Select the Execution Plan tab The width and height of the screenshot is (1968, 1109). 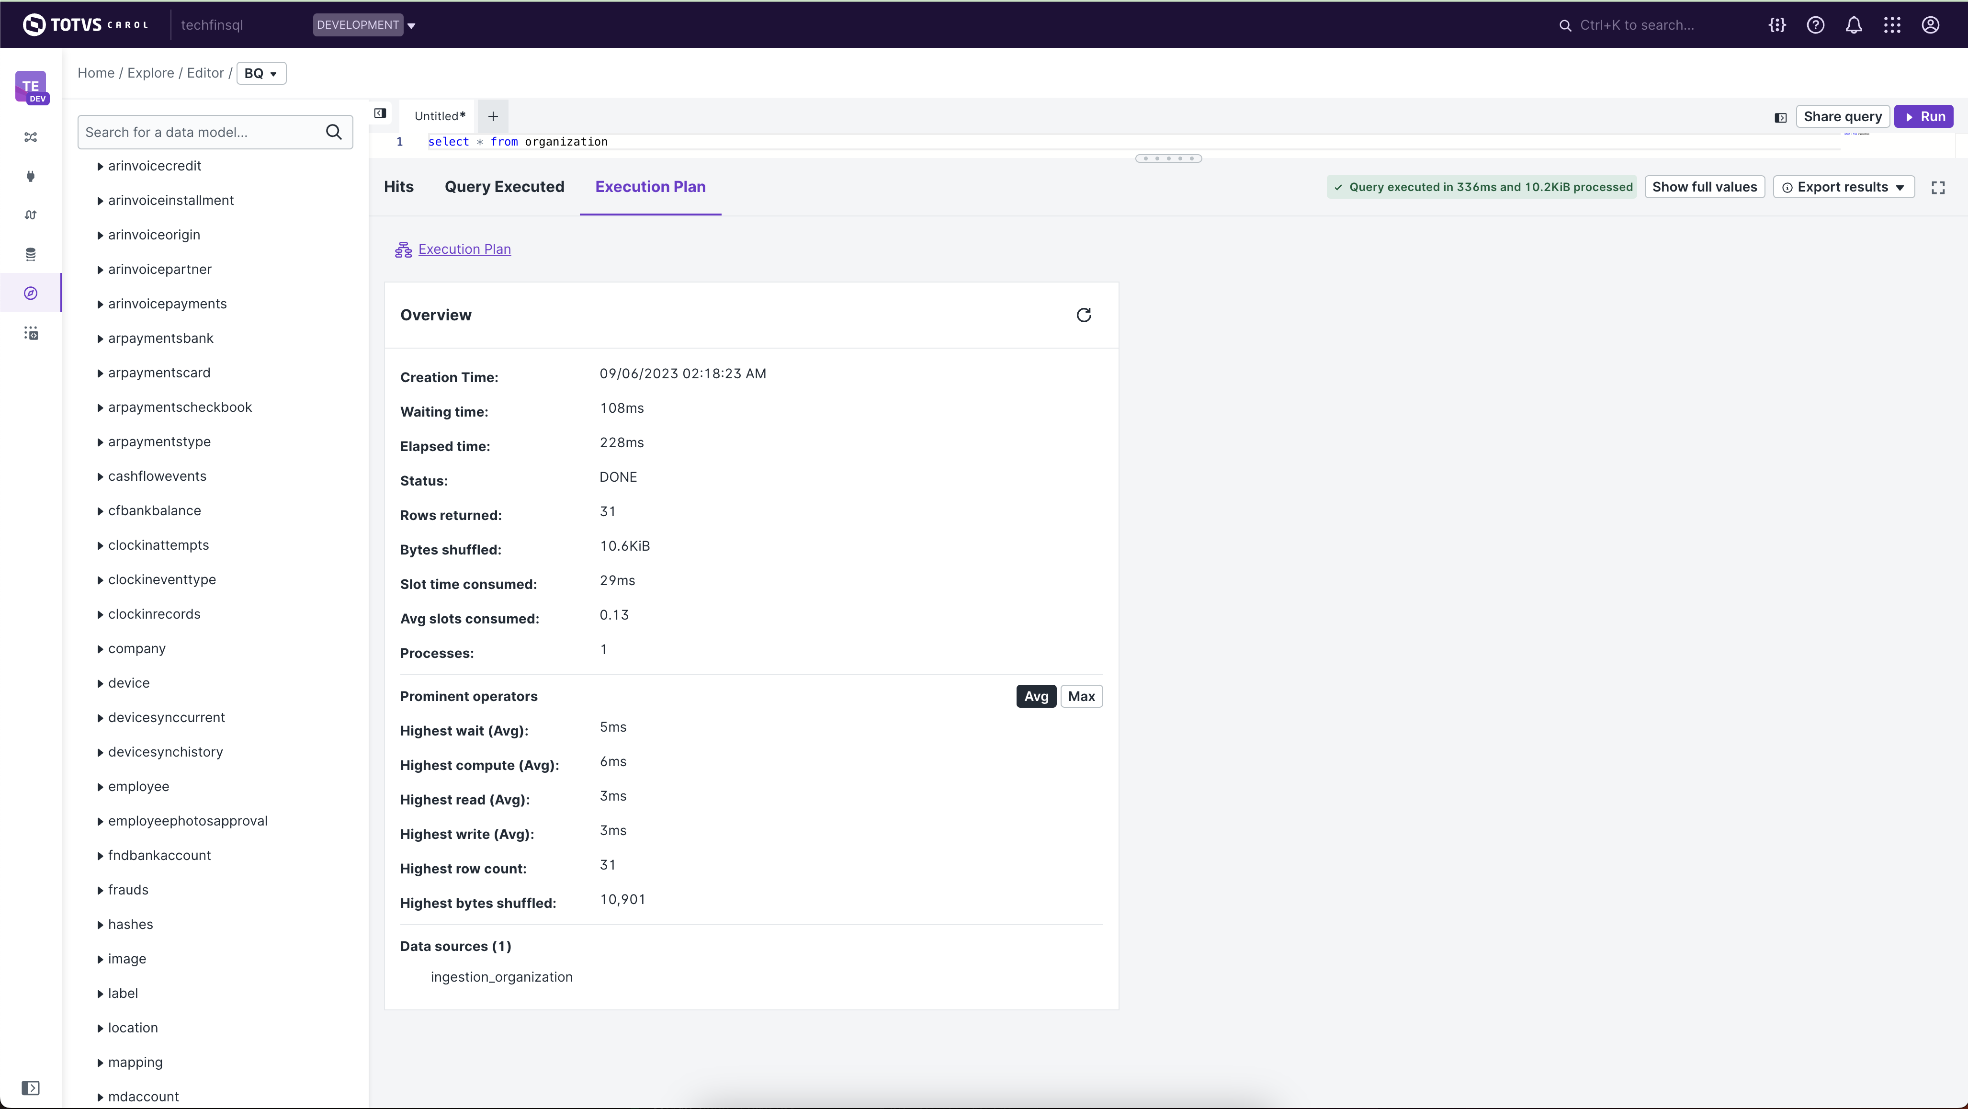[x=650, y=187]
